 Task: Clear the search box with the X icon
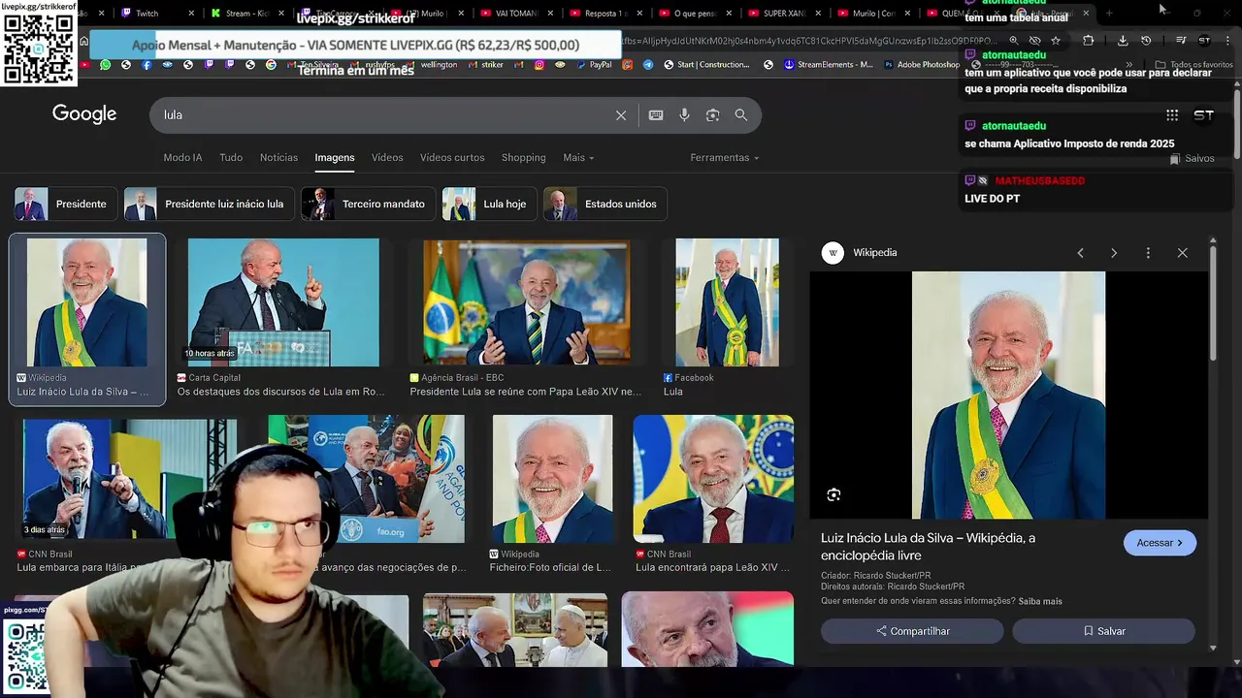pyautogui.click(x=621, y=115)
